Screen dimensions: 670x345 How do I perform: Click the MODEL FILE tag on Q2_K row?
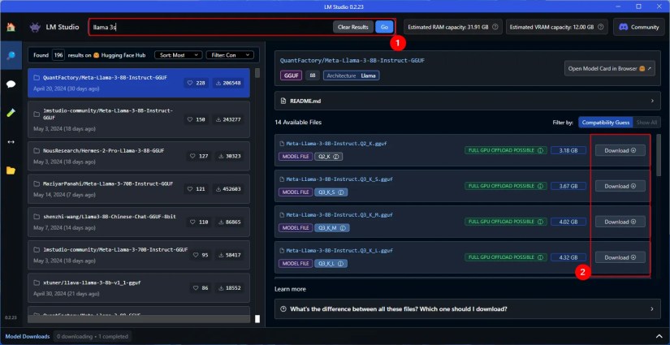click(296, 157)
